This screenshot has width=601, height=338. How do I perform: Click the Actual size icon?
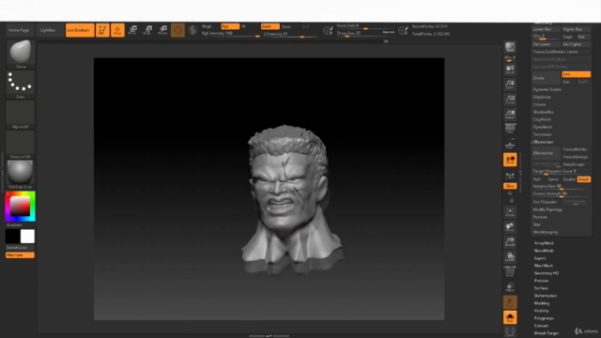(x=510, y=100)
